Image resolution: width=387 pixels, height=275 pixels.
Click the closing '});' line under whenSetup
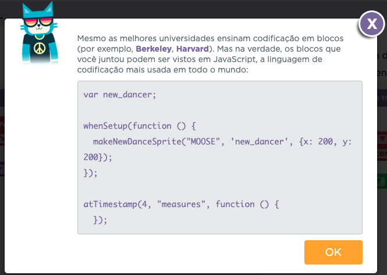point(89,172)
